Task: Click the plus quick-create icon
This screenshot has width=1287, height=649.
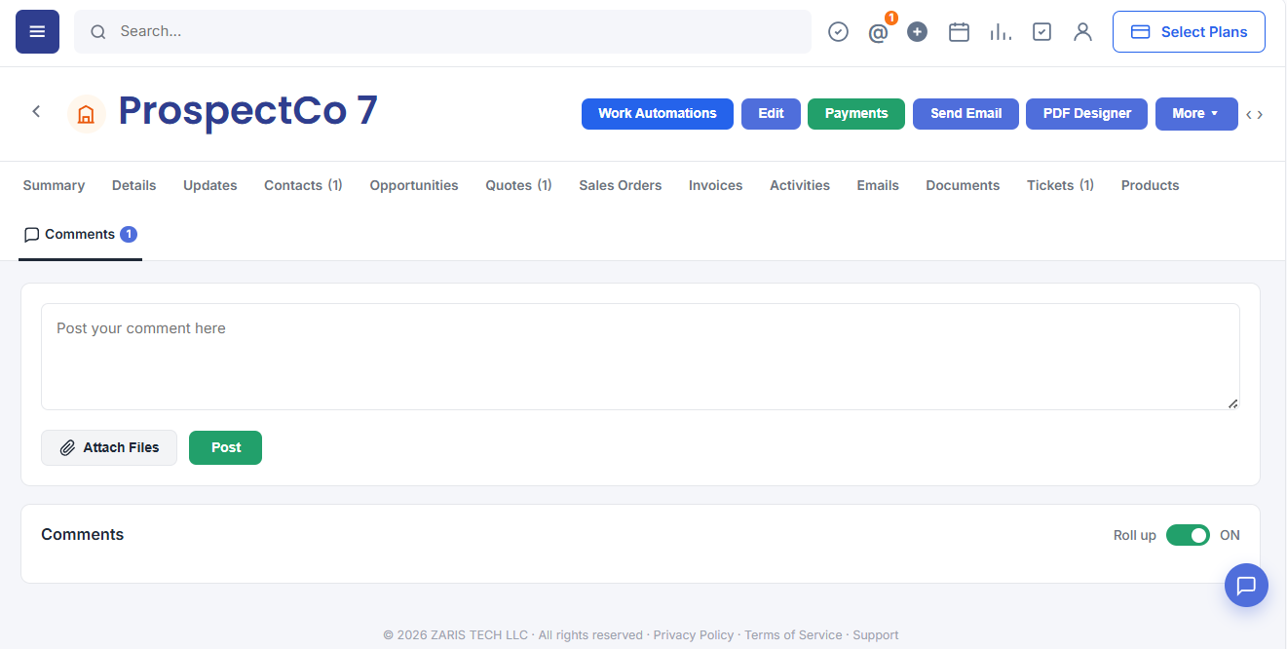Action: (x=917, y=32)
